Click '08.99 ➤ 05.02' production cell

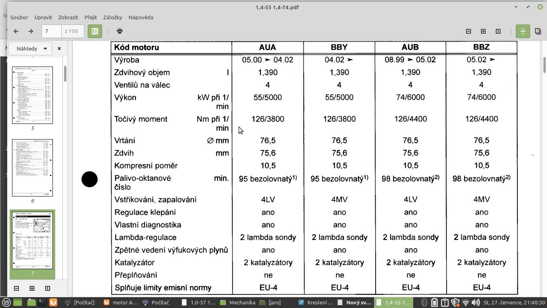point(410,60)
